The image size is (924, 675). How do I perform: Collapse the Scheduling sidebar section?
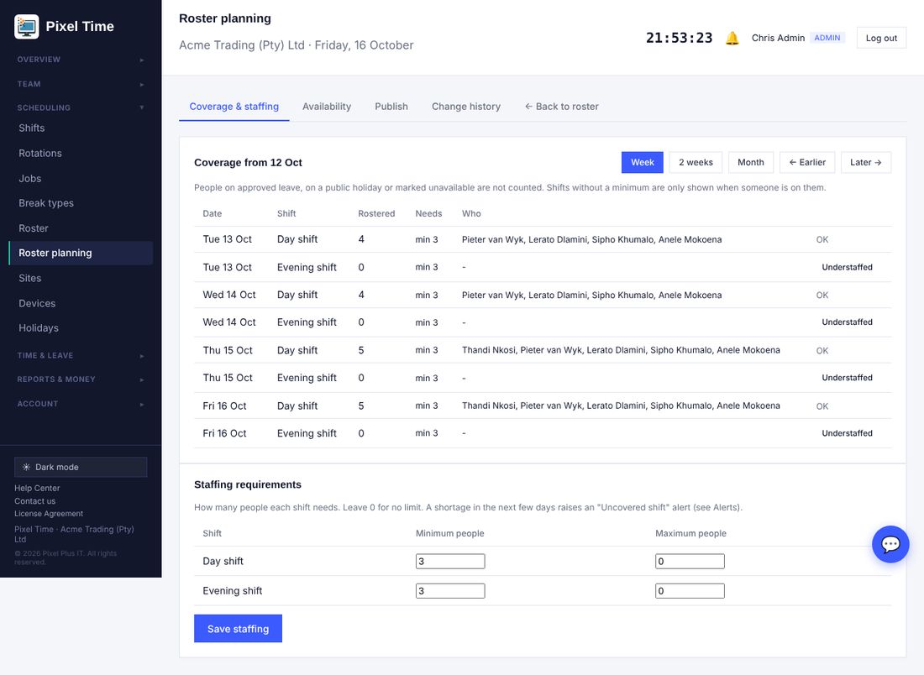(x=81, y=107)
